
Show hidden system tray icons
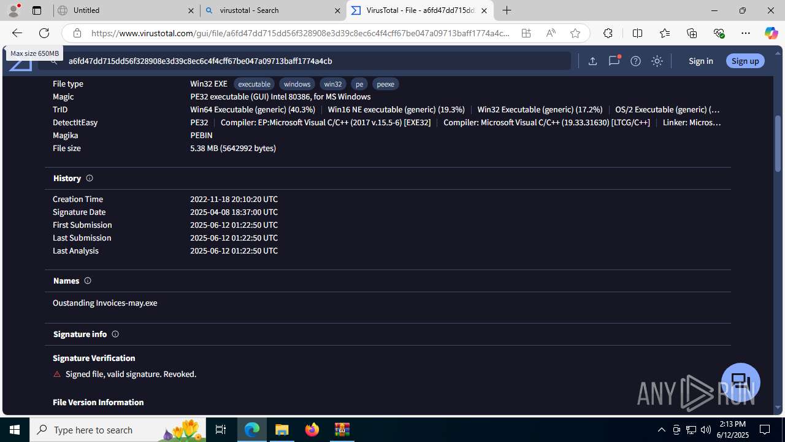[x=661, y=430]
